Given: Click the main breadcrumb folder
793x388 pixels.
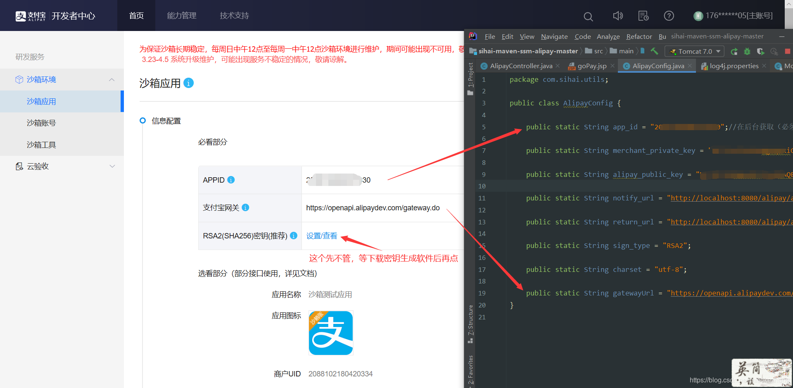Looking at the screenshot, I should point(622,51).
